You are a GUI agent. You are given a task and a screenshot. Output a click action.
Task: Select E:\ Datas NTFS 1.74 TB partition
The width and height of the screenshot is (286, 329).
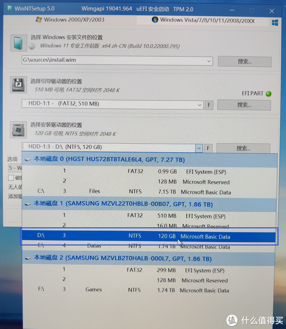pyautogui.click(x=149, y=246)
